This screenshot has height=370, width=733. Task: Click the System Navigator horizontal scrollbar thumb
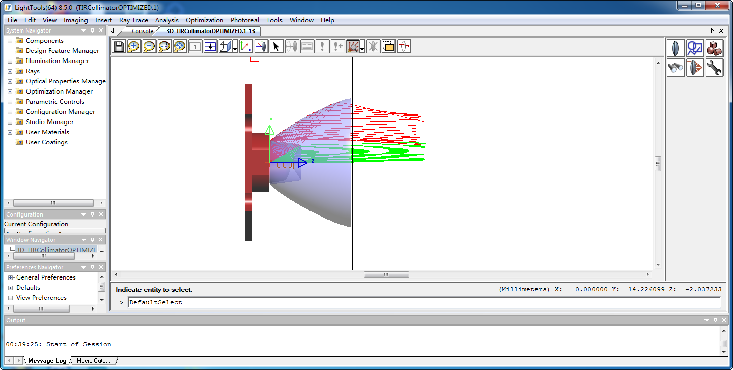(x=53, y=203)
